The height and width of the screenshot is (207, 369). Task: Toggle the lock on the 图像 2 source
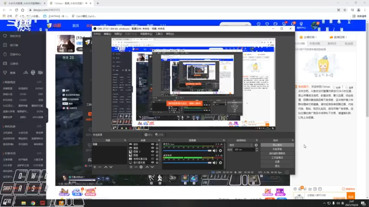point(157,152)
